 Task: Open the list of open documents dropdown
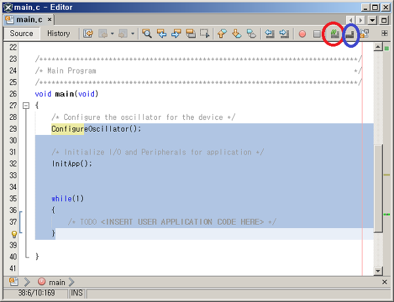(x=372, y=20)
